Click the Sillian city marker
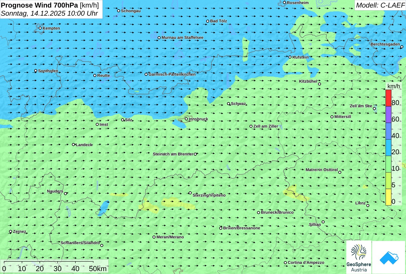Viewport: 406px width, 274px height. [x=323, y=222]
